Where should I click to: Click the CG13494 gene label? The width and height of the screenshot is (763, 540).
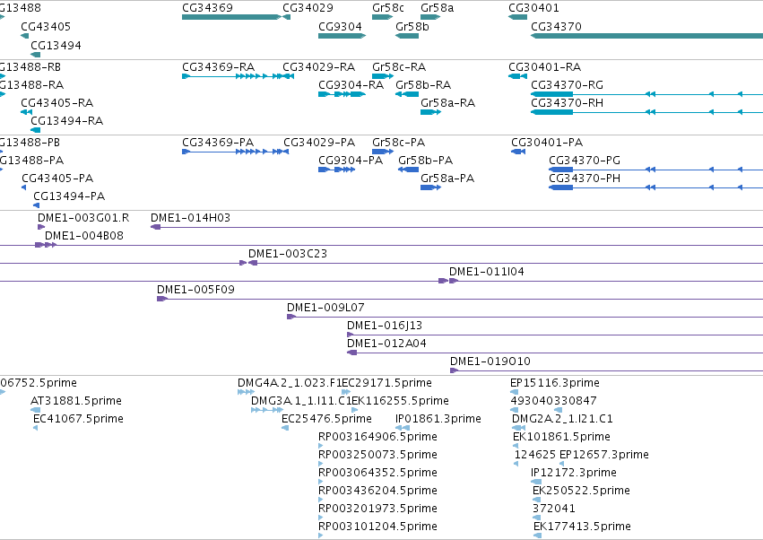(56, 45)
